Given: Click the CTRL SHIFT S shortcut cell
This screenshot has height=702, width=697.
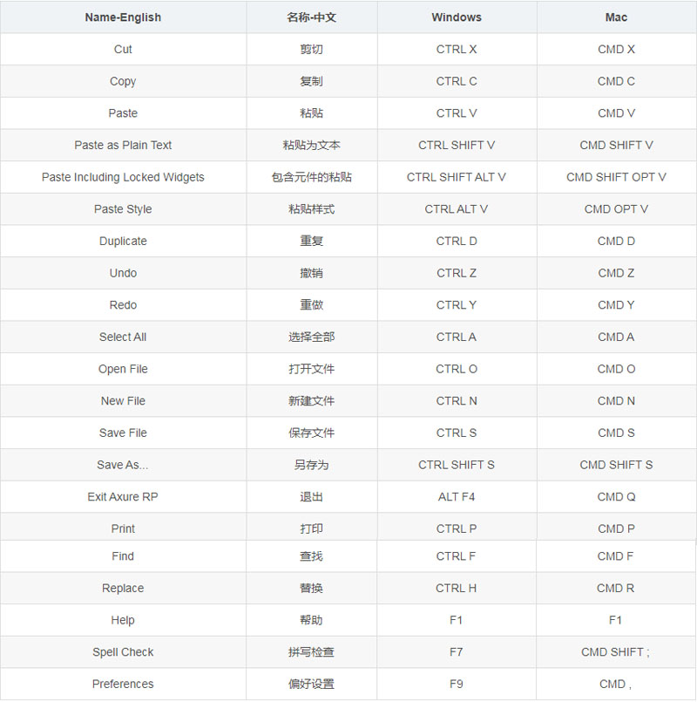Looking at the screenshot, I should (457, 465).
